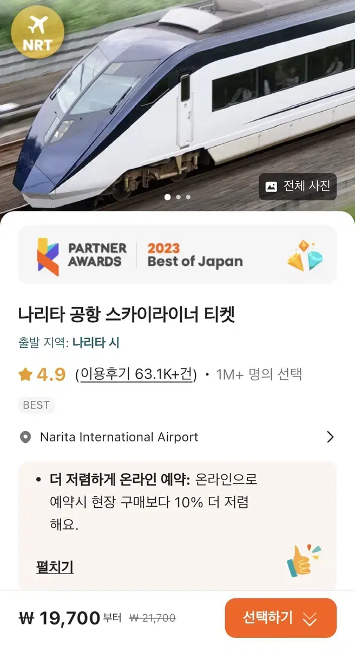The image size is (355, 651).
Task: Tap the picture icon beside 전체 사진
Action: [x=272, y=186]
